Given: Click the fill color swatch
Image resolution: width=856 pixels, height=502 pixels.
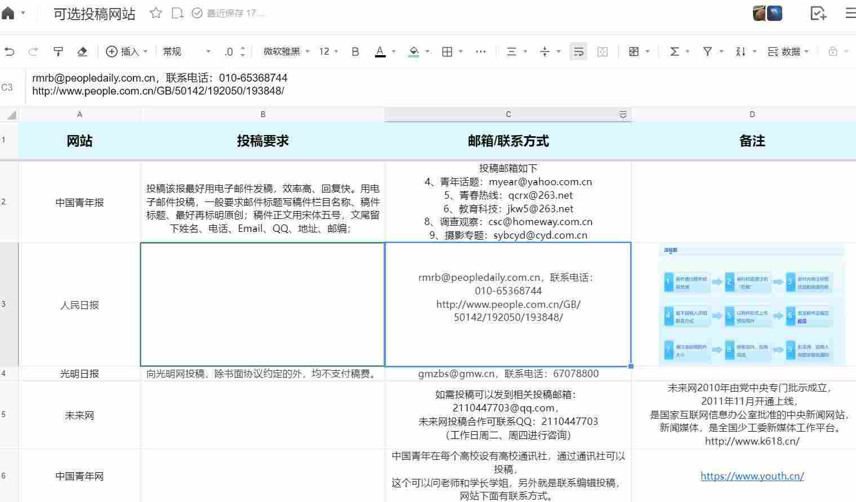Looking at the screenshot, I should coord(414,52).
